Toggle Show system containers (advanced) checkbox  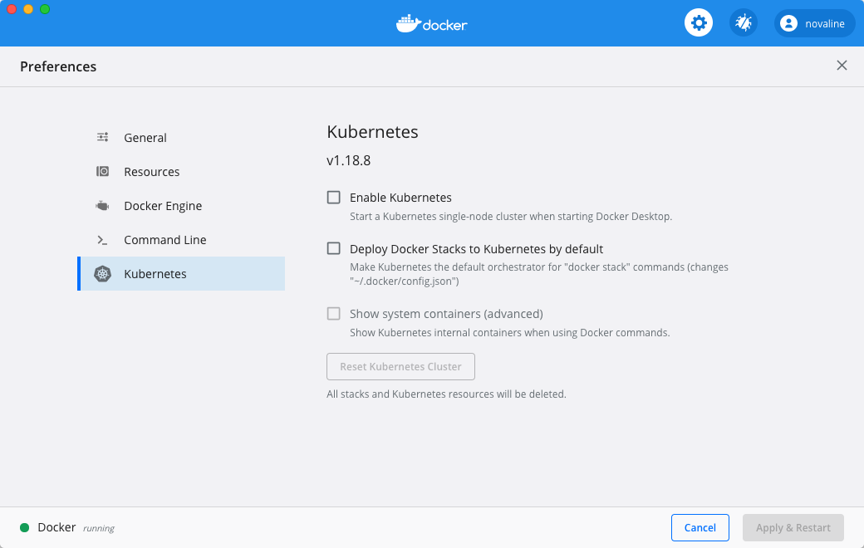(x=333, y=313)
